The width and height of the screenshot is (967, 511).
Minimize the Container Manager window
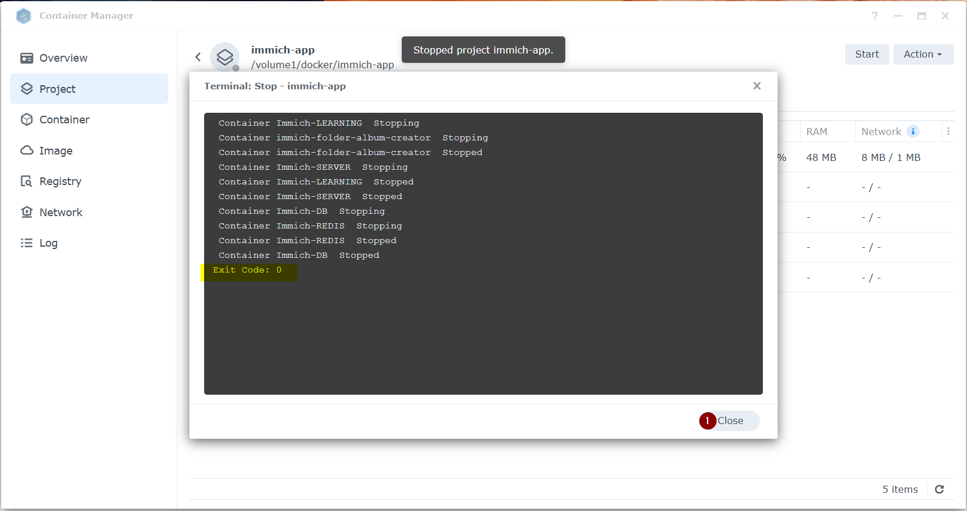click(x=898, y=16)
